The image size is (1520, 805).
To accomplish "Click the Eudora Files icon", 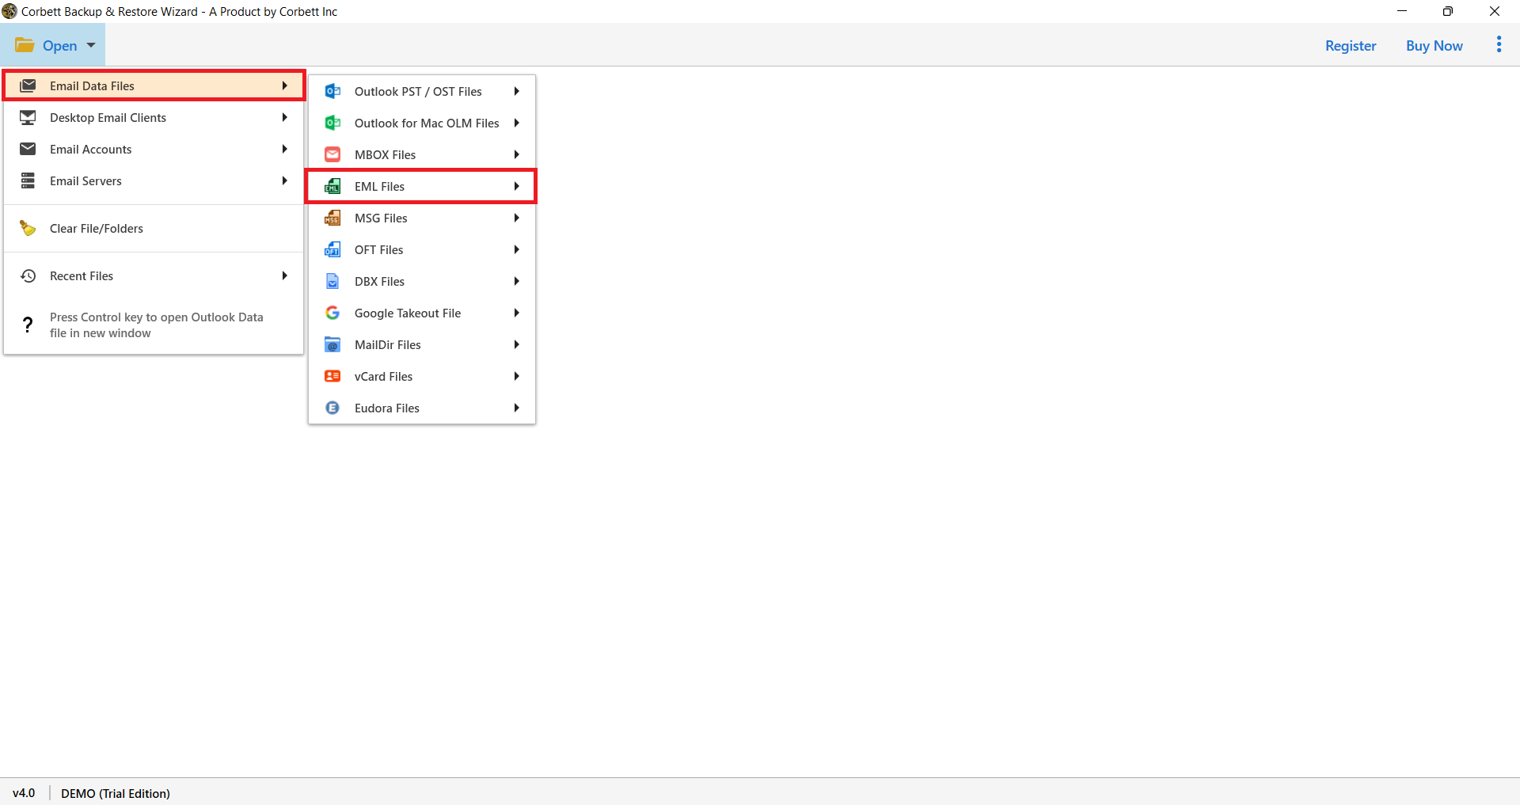I will [x=332, y=408].
